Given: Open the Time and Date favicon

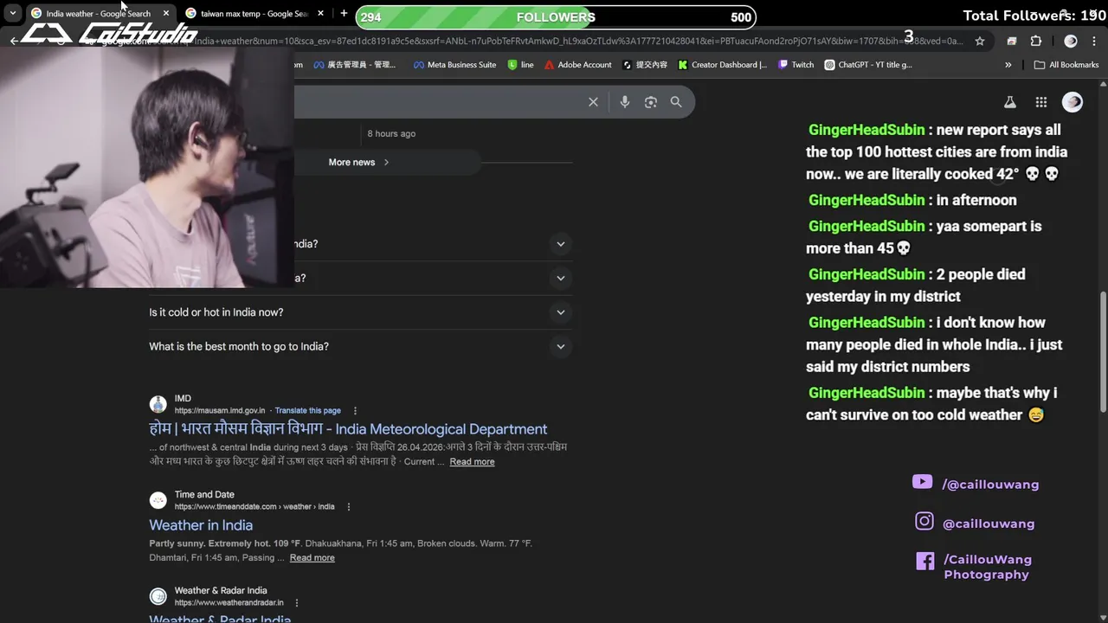Looking at the screenshot, I should tap(158, 500).
